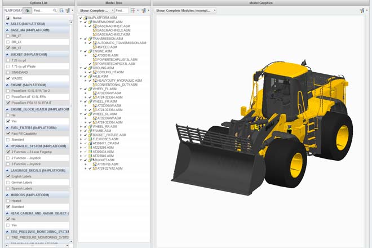Expand the WHEEL_RR.ASM tree node

pos(81,126)
